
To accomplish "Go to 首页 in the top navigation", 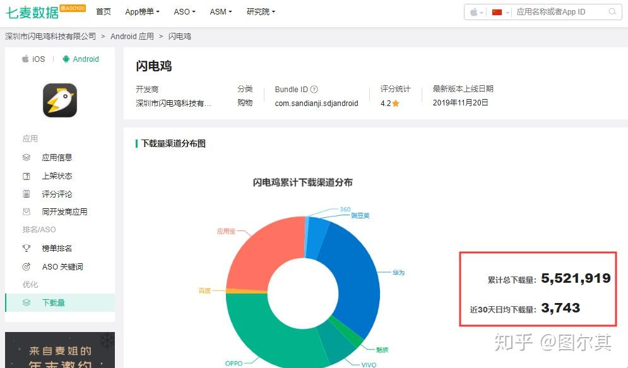I will tap(104, 11).
